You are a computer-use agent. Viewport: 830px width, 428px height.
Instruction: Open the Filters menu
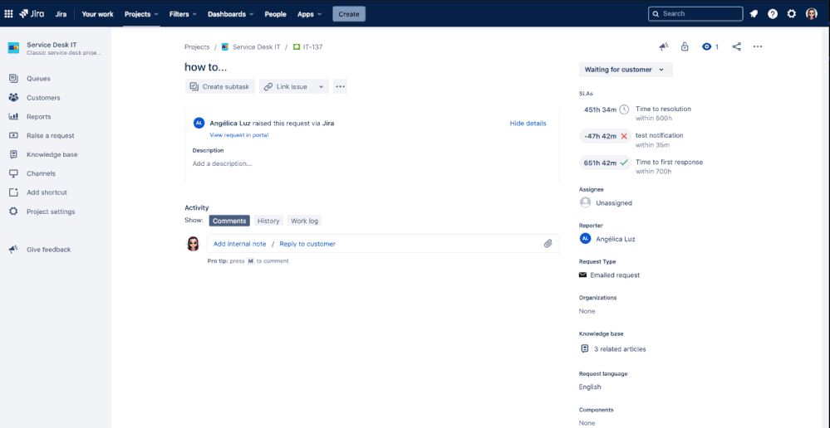point(183,14)
